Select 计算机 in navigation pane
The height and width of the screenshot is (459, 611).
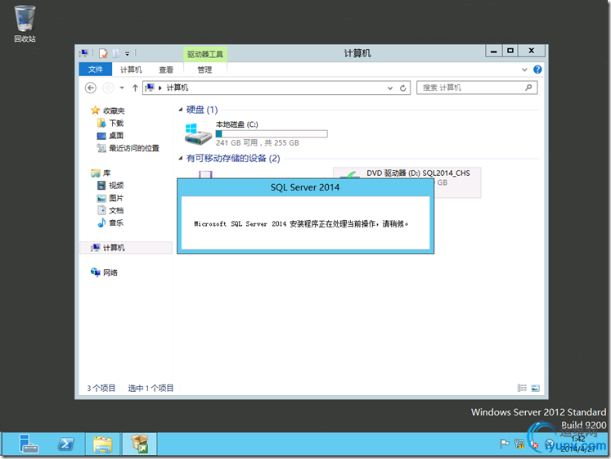(x=125, y=248)
